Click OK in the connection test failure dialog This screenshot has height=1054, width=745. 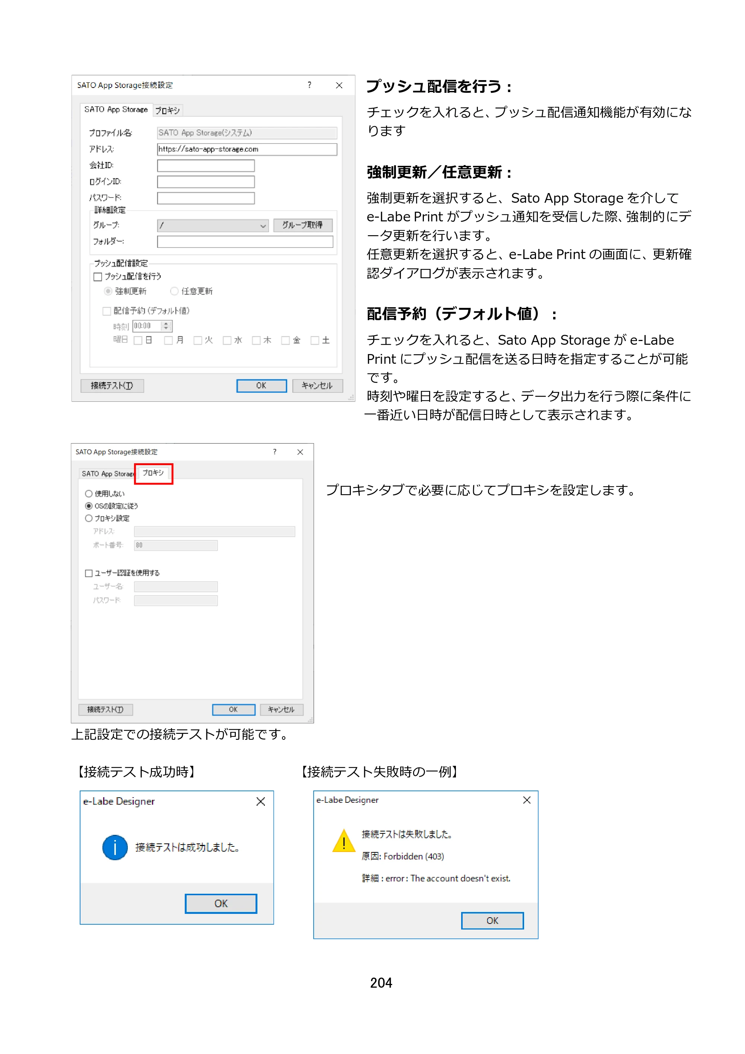tap(492, 921)
